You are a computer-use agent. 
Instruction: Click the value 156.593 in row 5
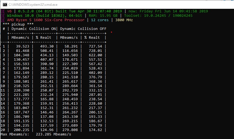click(x=22, y=64)
